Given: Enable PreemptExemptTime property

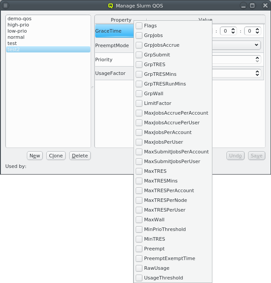Looking at the screenshot, I should 139,258.
